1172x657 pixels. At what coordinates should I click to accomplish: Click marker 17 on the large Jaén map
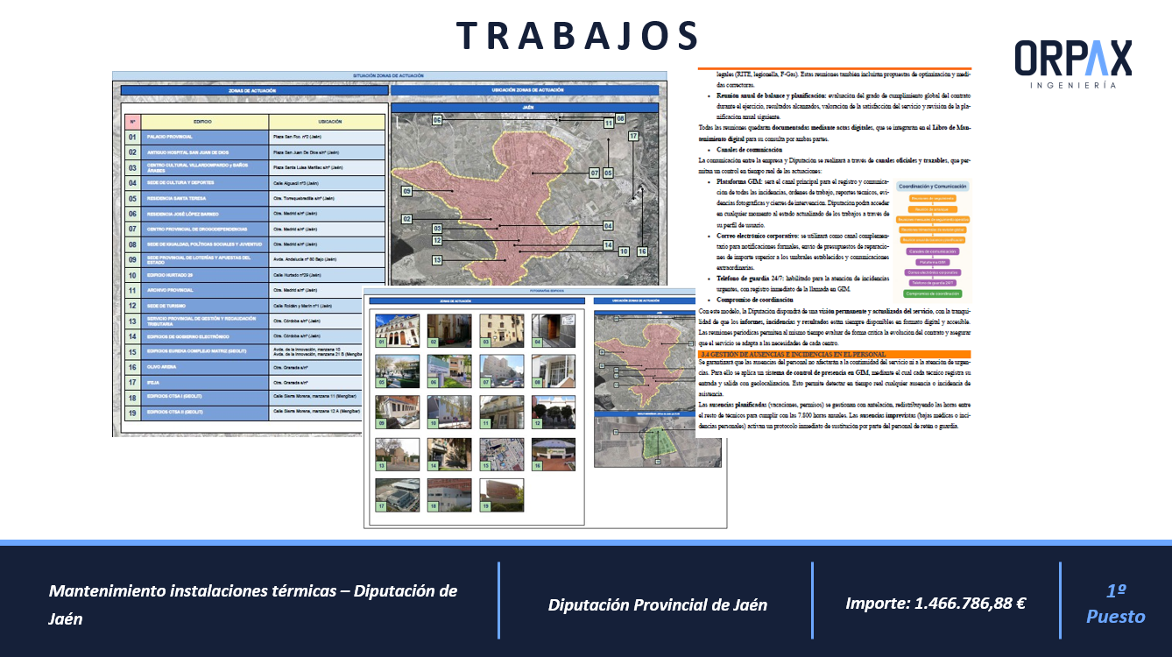(633, 136)
